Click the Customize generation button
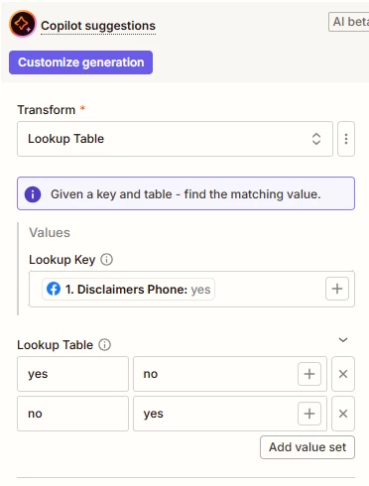Screen dimensions: 369x486 80,62
